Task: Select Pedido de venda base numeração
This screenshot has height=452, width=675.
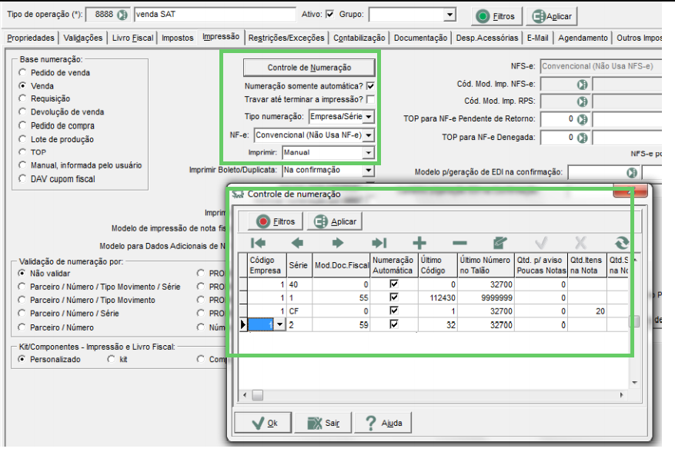Action: (22, 72)
